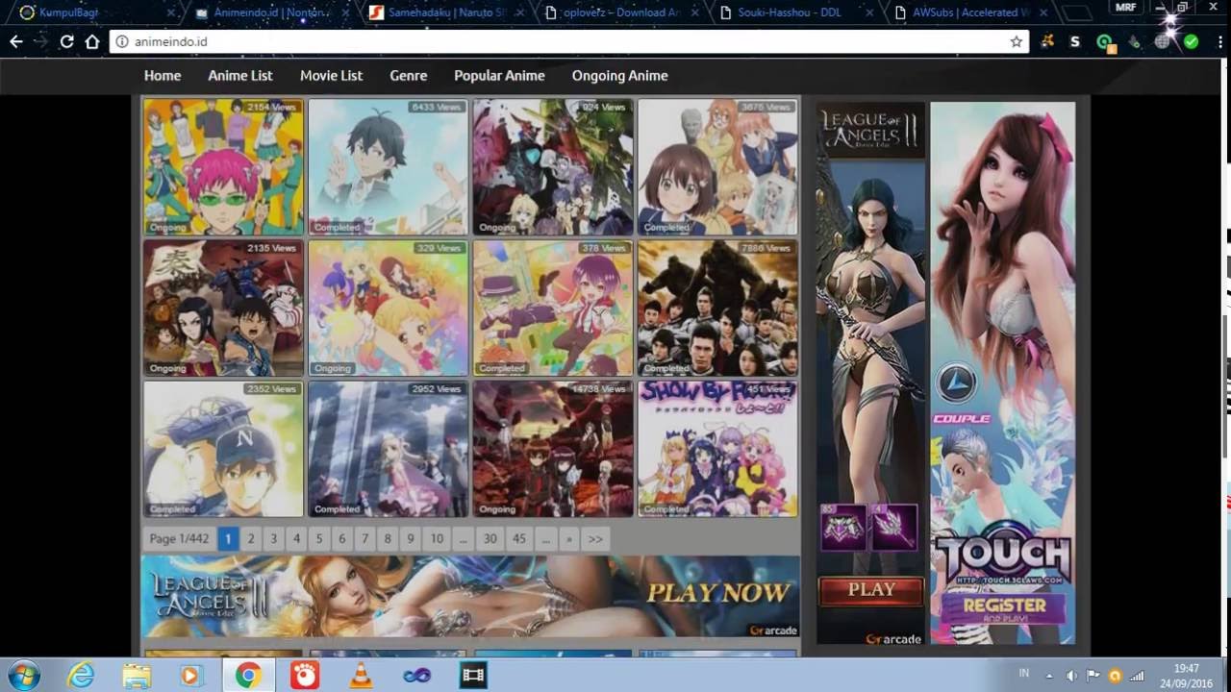Image resolution: width=1231 pixels, height=692 pixels.
Task: Open Windows Explorer folder from taskbar
Action: click(137, 675)
